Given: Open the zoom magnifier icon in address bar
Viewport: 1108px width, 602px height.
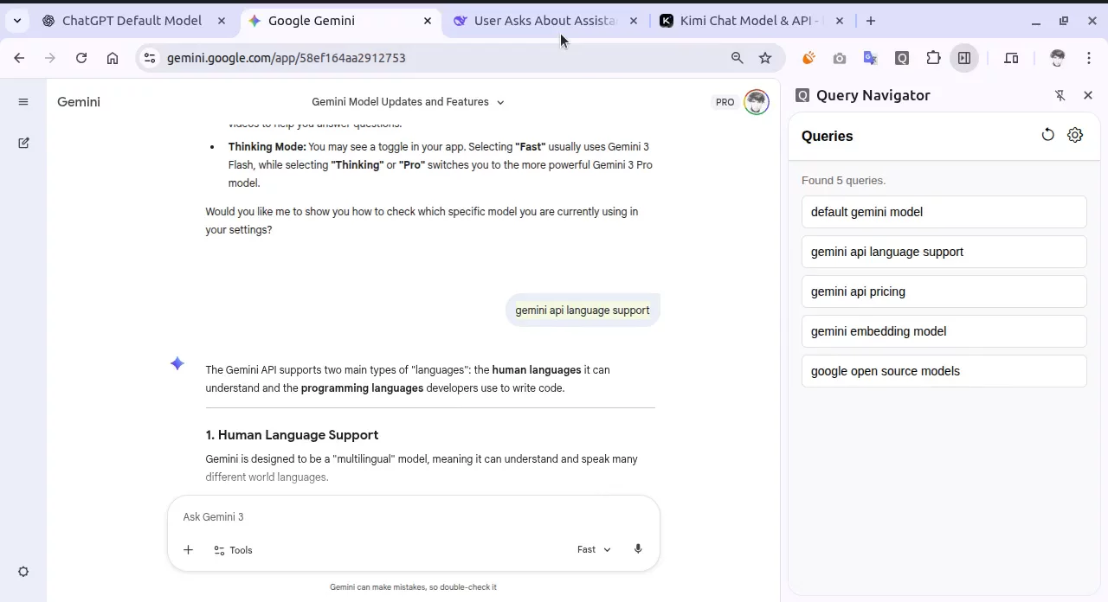Looking at the screenshot, I should pos(738,58).
